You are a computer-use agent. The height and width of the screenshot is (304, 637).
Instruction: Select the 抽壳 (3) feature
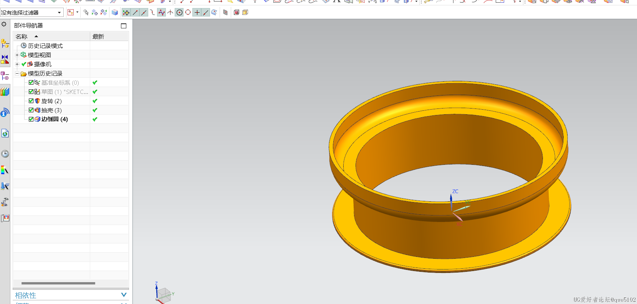[x=51, y=110]
